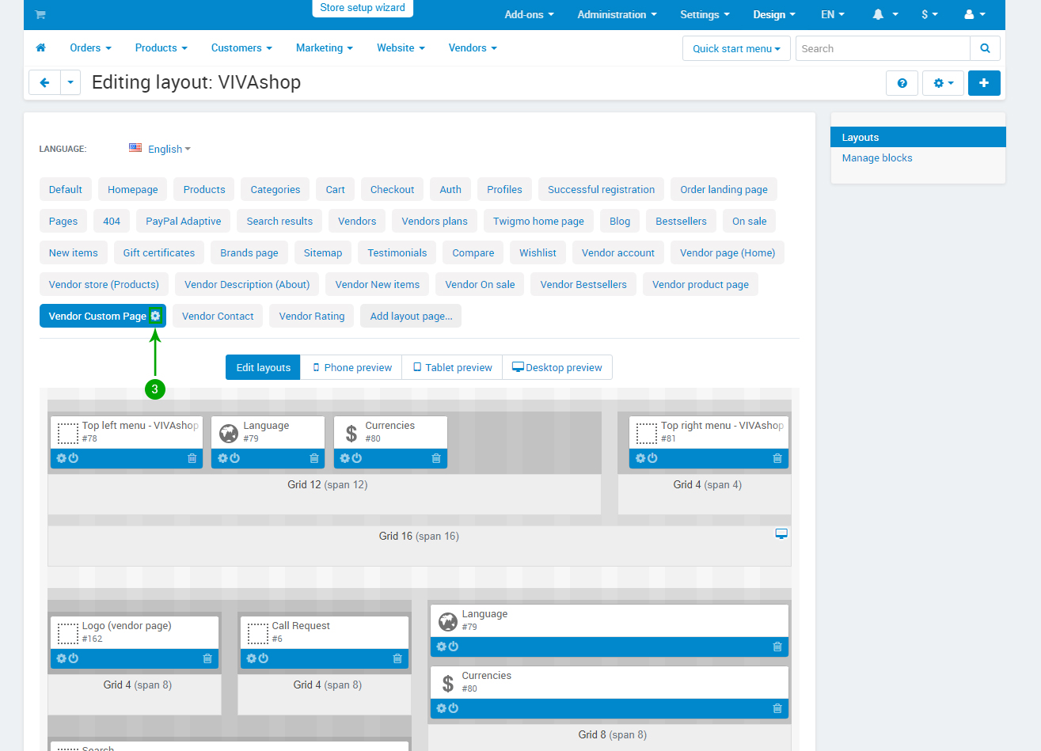The image size is (1041, 751).
Task: Open the cart icon at top left
Action: (x=40, y=14)
